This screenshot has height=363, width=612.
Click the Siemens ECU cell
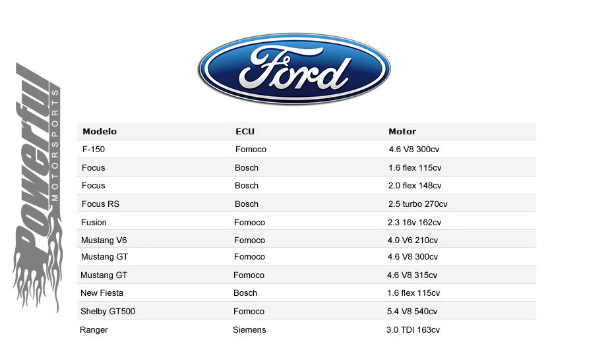[x=249, y=330]
